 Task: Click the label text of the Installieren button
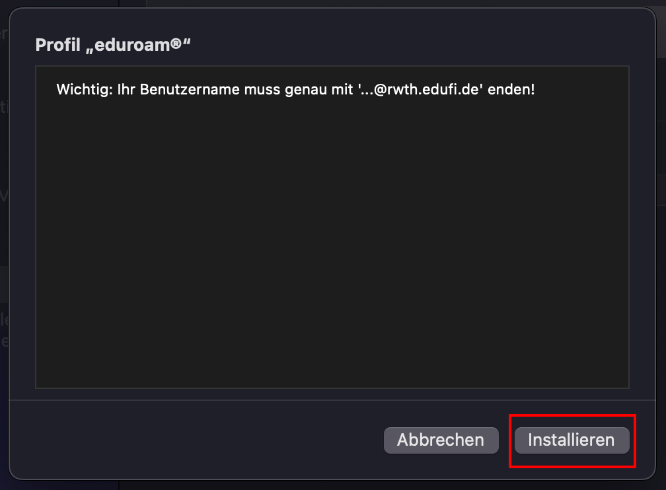[572, 440]
